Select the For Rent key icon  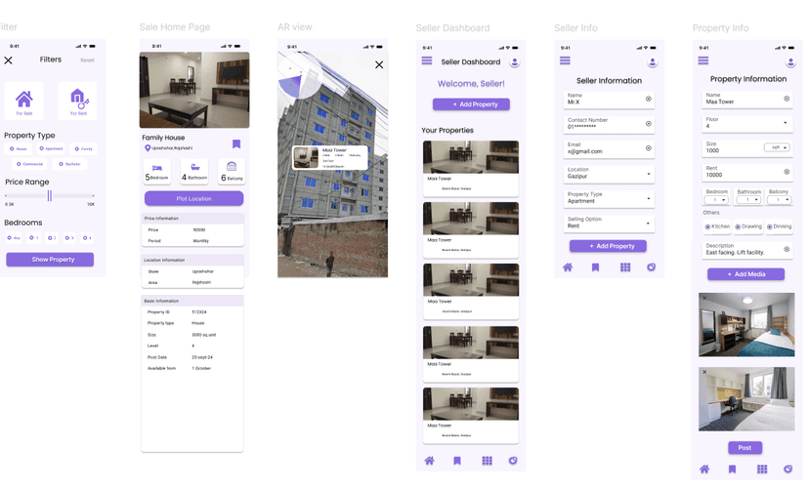77,100
